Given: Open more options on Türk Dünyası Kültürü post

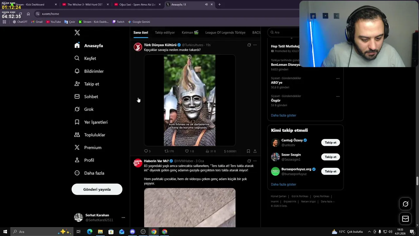Looking at the screenshot, I should pos(255,45).
